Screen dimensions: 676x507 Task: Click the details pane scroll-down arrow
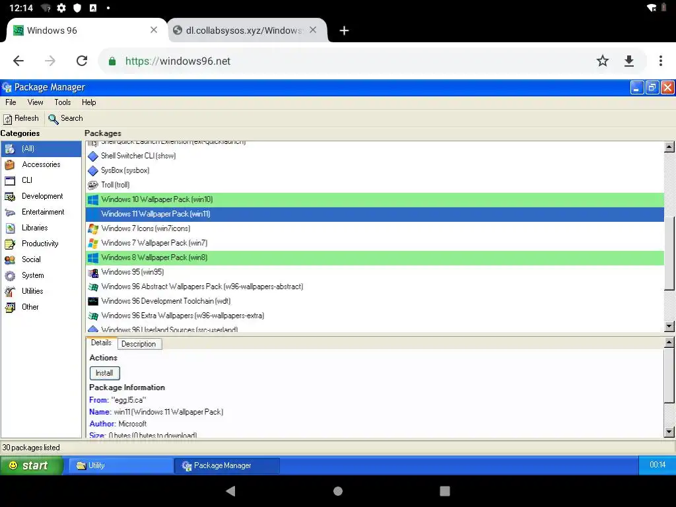pyautogui.click(x=669, y=432)
